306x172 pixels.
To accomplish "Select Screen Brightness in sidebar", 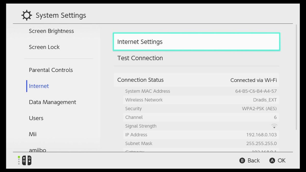I will point(51,31).
